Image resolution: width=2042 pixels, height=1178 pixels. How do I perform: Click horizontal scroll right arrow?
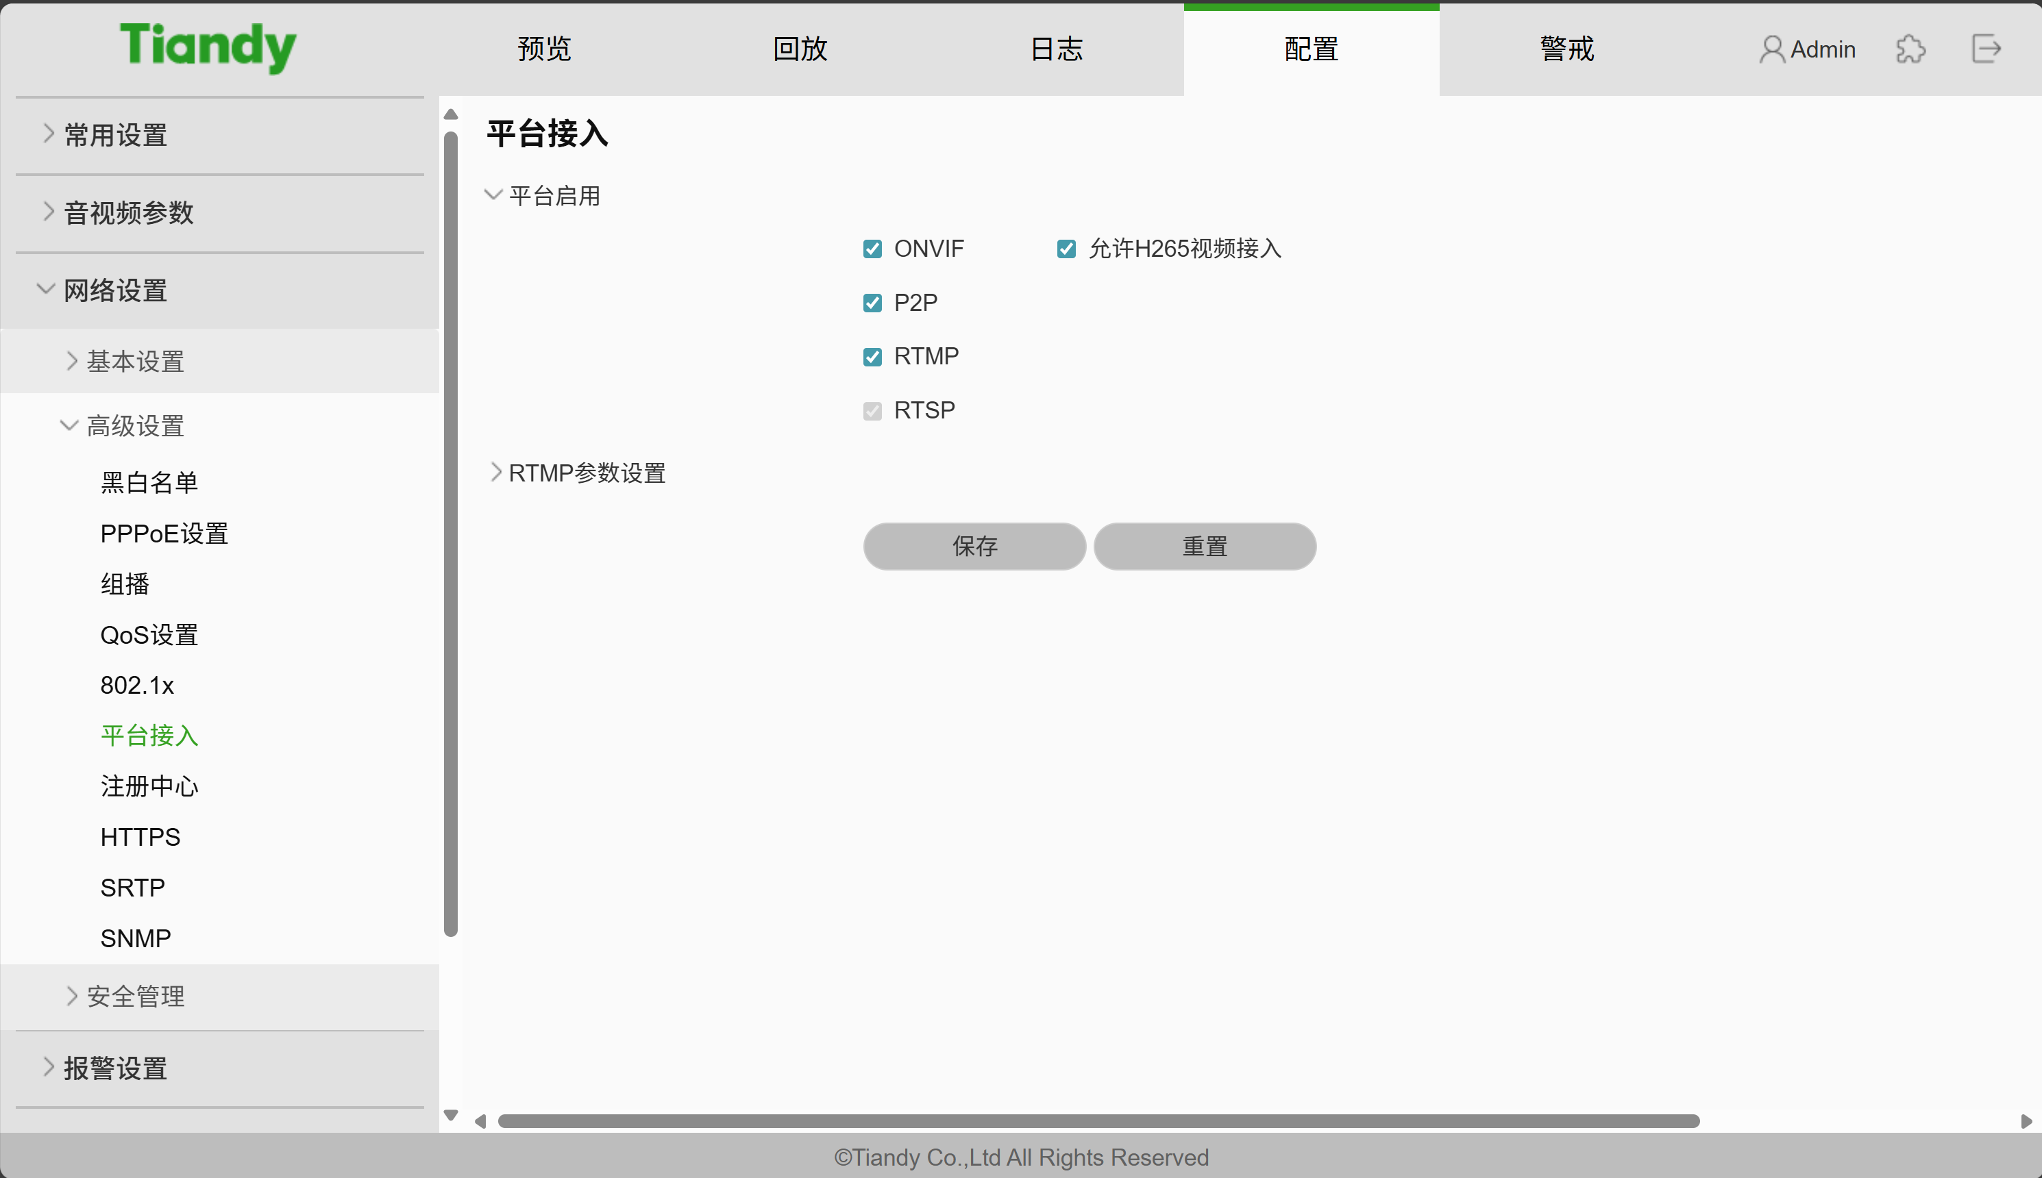(x=2026, y=1121)
